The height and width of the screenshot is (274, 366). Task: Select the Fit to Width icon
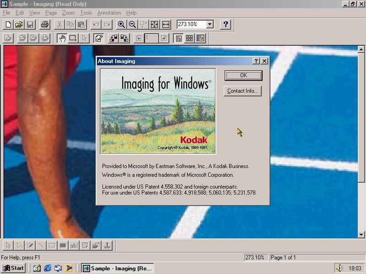(x=166, y=25)
